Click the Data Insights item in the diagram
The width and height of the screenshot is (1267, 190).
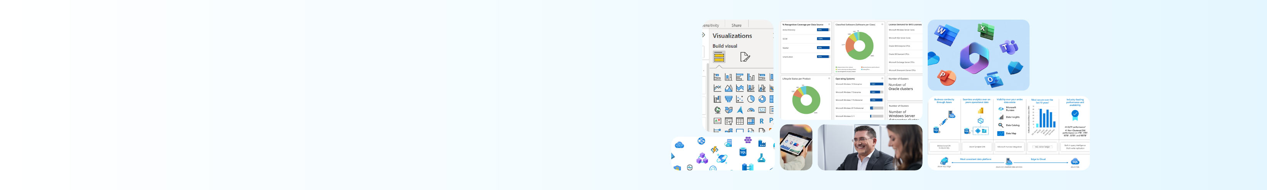click(x=1010, y=117)
